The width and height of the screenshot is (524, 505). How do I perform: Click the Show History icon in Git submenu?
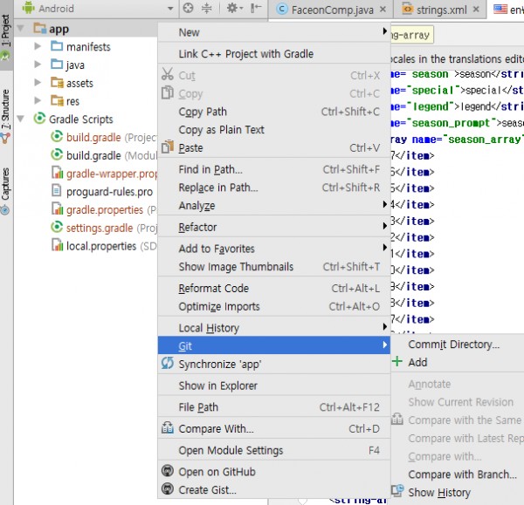397,491
